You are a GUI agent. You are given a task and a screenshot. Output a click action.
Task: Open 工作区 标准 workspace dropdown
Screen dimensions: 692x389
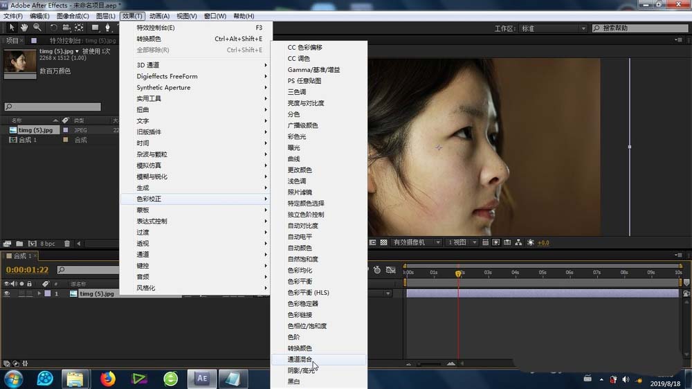[553, 28]
